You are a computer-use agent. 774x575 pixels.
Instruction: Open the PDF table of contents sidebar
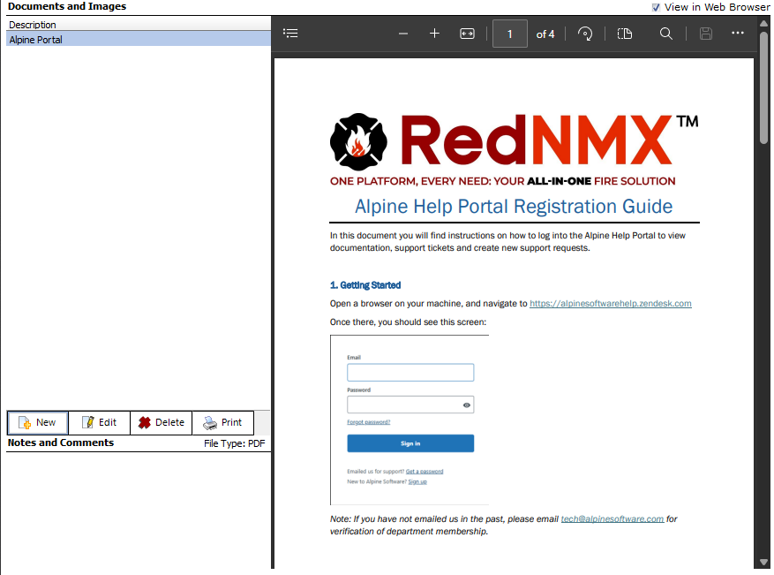click(x=290, y=33)
